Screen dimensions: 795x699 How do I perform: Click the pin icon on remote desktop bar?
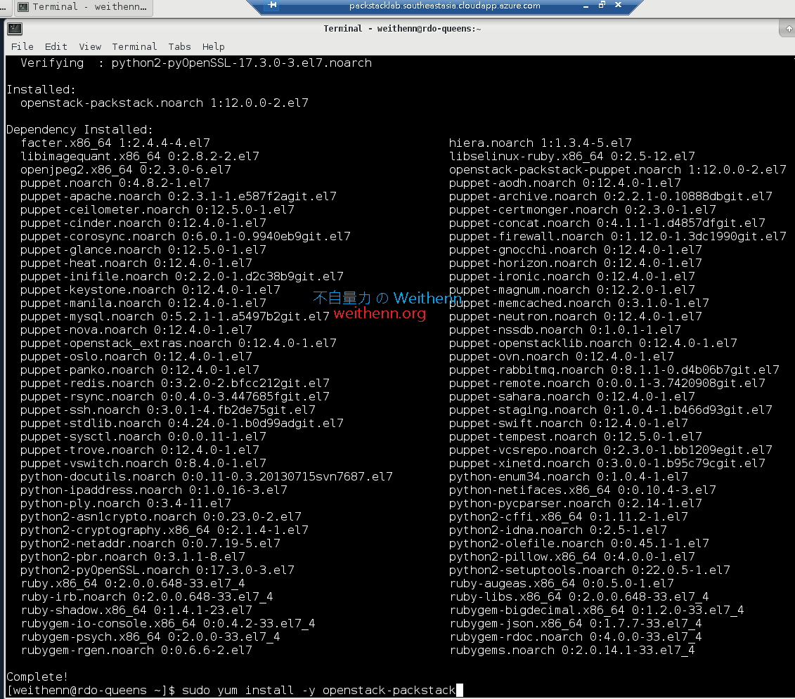[272, 5]
